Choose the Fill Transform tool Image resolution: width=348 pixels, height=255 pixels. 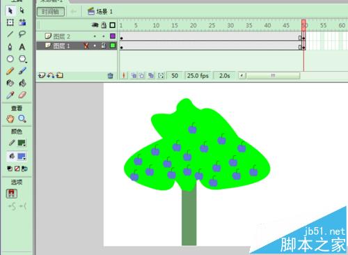coord(22,22)
